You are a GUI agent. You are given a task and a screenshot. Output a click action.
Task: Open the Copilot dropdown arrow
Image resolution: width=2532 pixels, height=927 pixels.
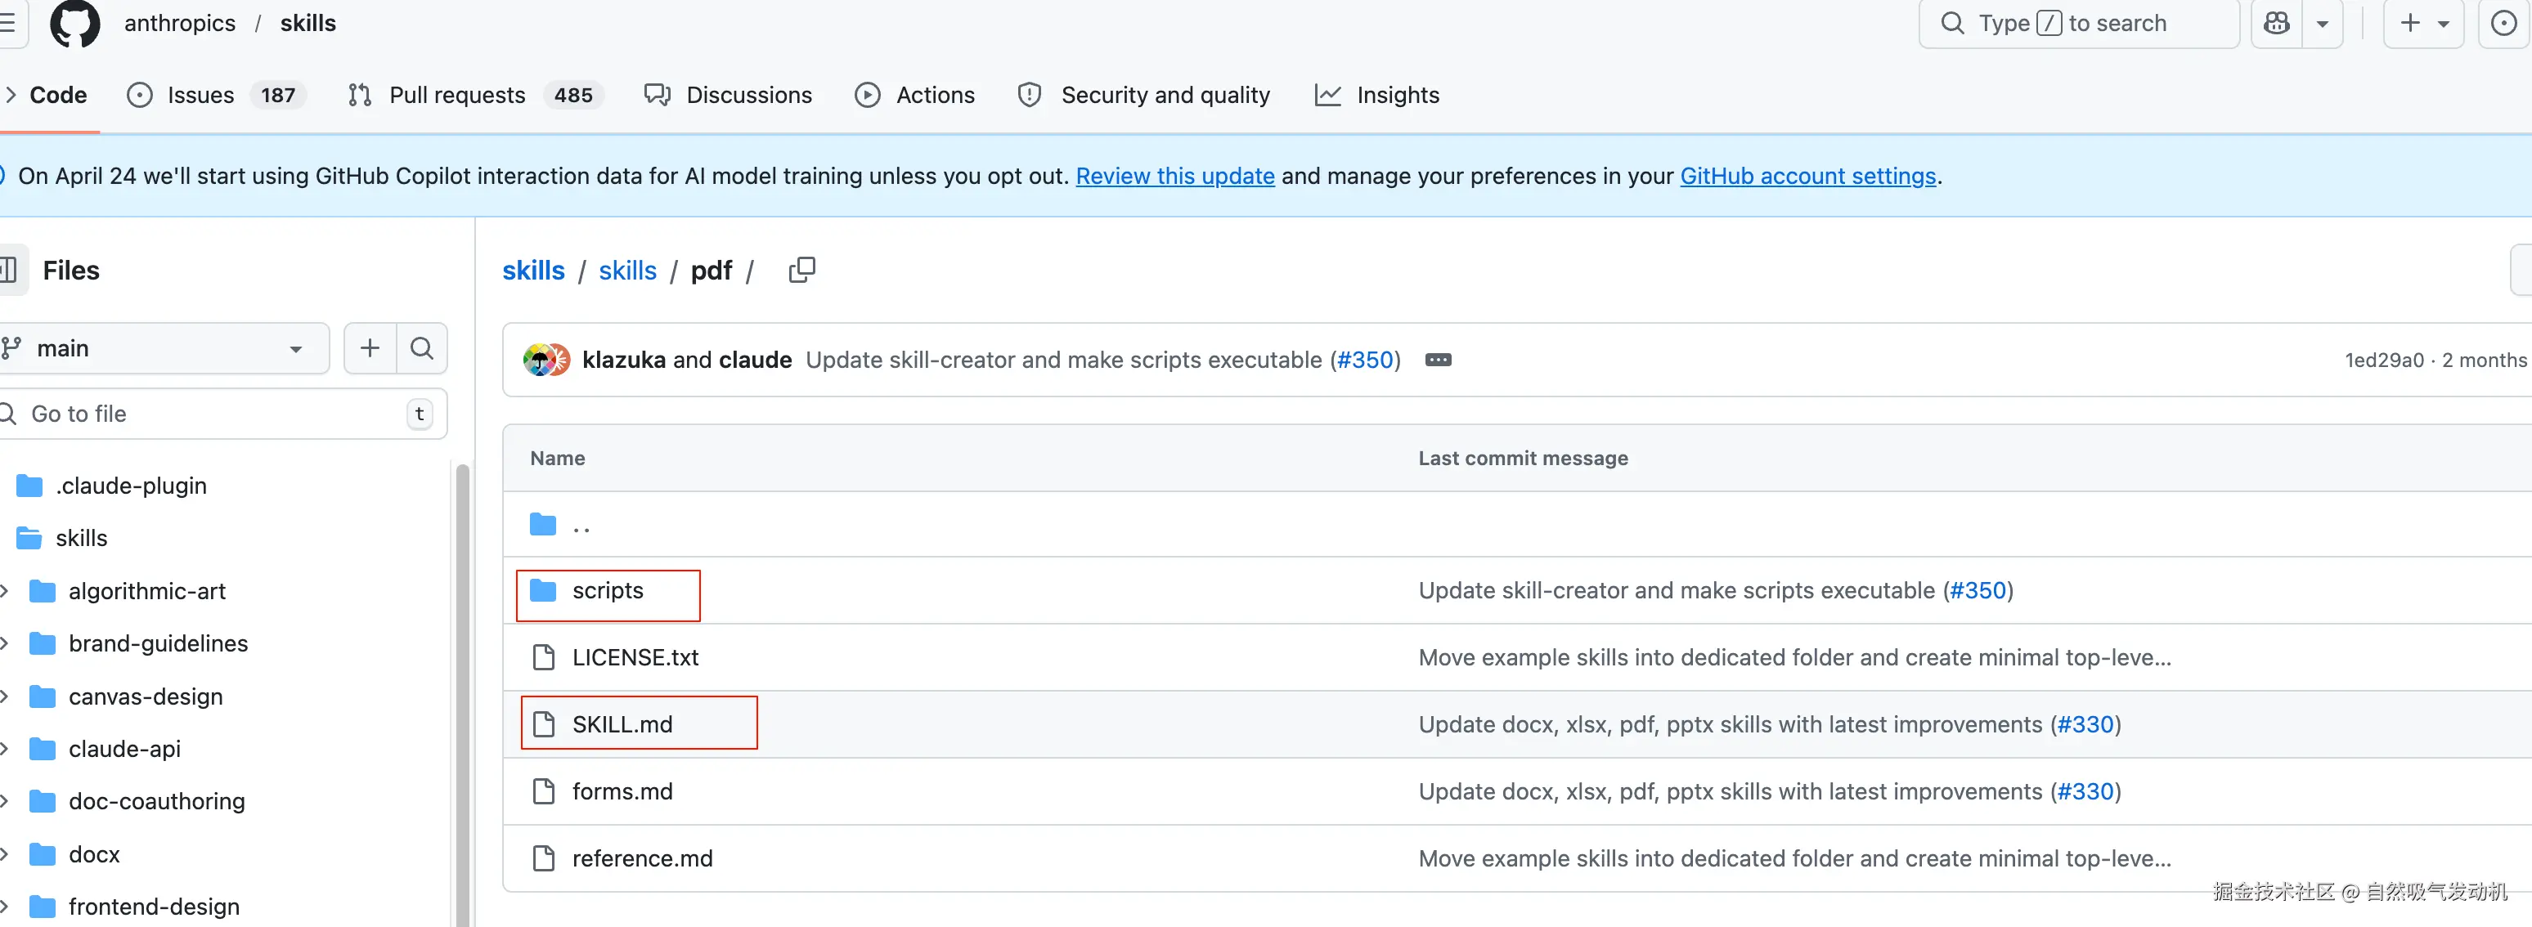click(2323, 24)
